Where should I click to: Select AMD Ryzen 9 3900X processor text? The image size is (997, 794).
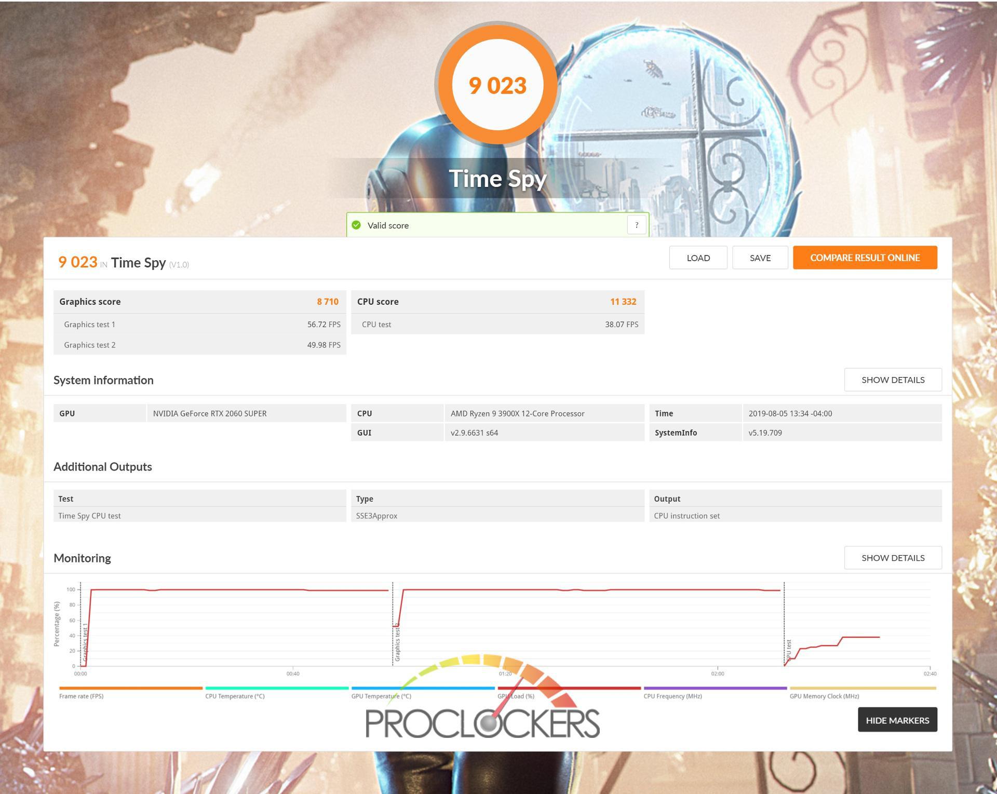point(518,413)
